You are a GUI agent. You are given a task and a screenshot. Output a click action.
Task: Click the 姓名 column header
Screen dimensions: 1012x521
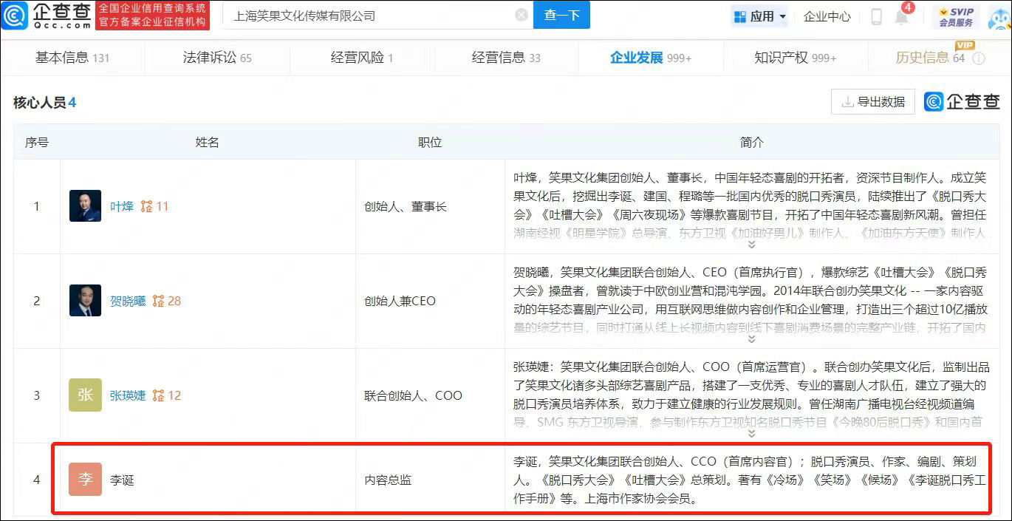208,142
